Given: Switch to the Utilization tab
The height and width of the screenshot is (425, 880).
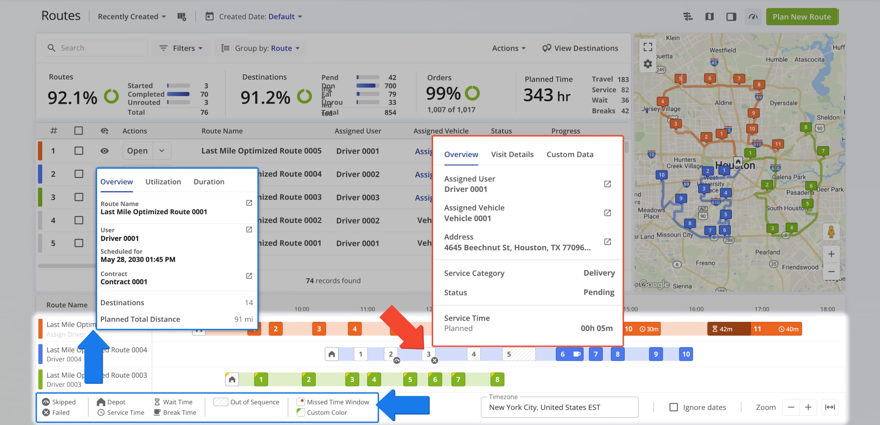Looking at the screenshot, I should 163,182.
